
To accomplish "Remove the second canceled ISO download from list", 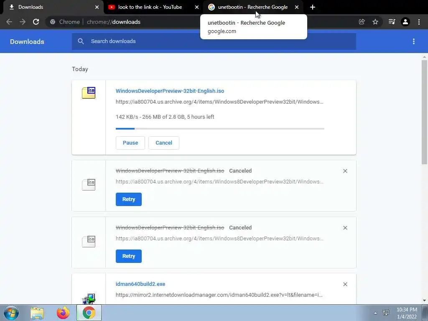I will 345,228.
